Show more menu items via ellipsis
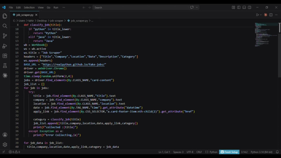The image size is (281, 158). [64, 8]
